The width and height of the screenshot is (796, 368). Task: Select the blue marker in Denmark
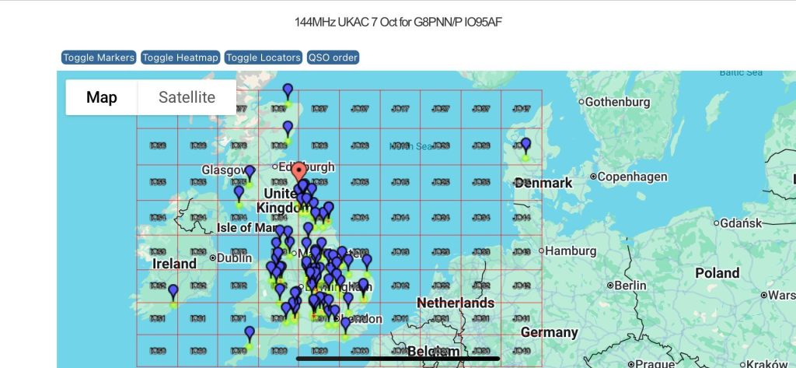coord(525,145)
